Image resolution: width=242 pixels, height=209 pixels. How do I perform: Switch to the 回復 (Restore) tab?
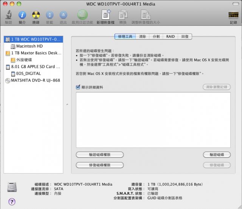point(185,37)
